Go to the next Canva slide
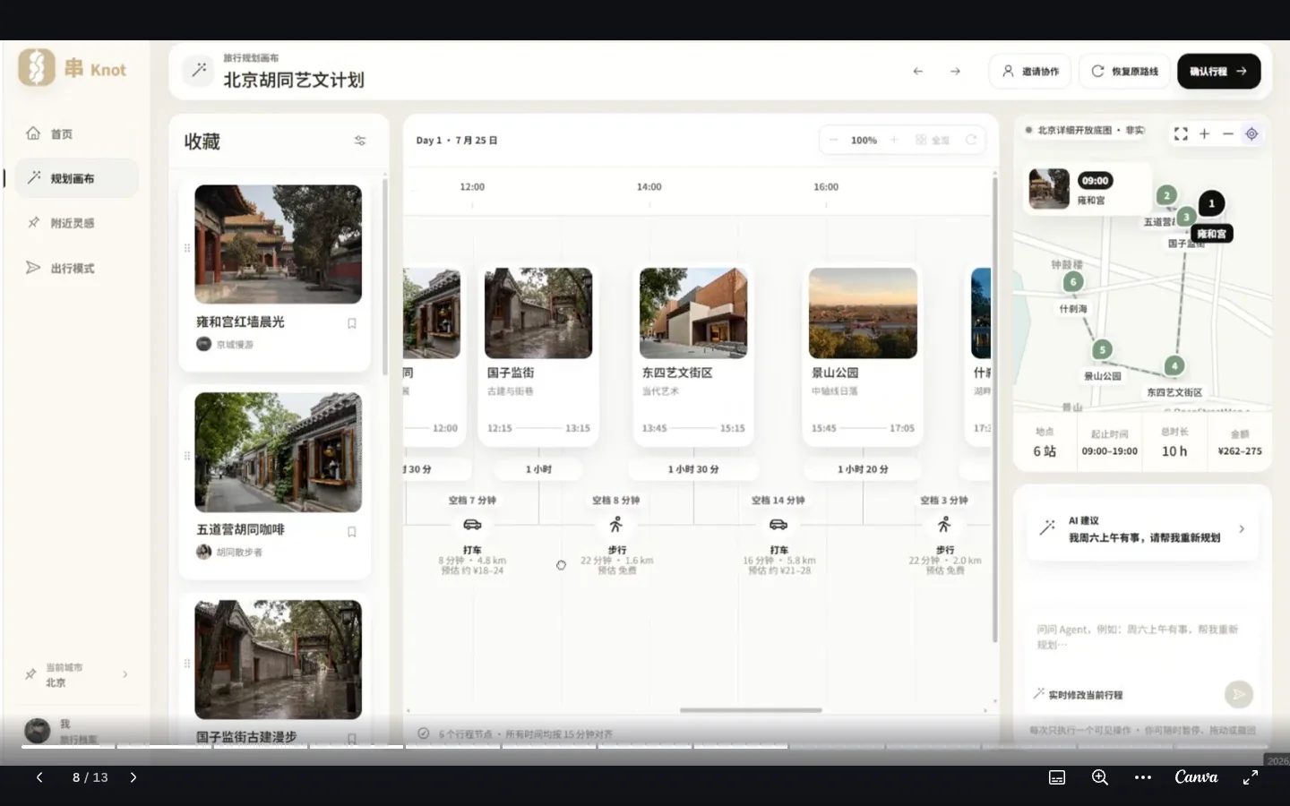Screen dimensions: 1290x806 [x=133, y=777]
